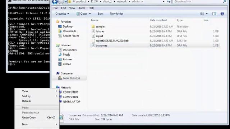This screenshot has height=129, width=230.
Task: Open the View menu in Explorer
Action: (72, 8)
